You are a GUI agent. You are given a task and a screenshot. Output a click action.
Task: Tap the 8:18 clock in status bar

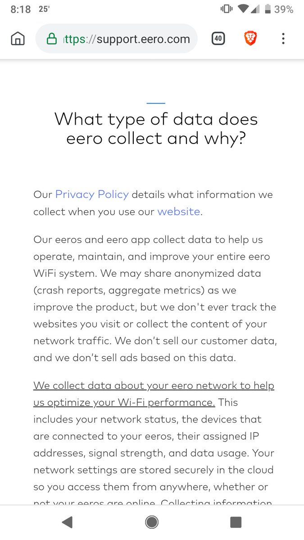click(x=20, y=9)
